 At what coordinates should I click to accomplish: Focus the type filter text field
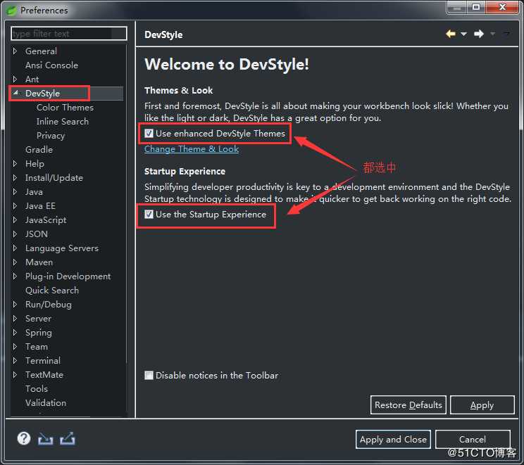pos(69,34)
